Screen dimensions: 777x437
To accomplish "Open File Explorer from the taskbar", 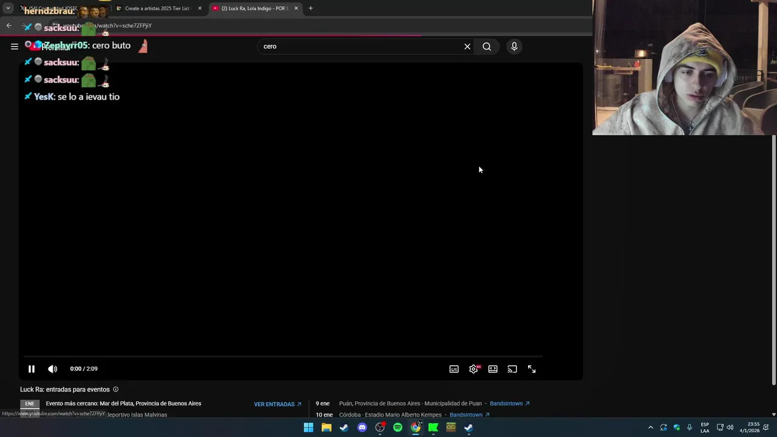I will [327, 427].
